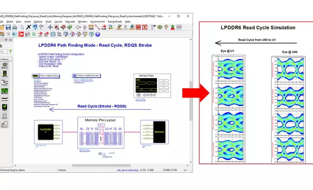
Task: Click the green zoom out x2 icon
Action: coord(70,27)
